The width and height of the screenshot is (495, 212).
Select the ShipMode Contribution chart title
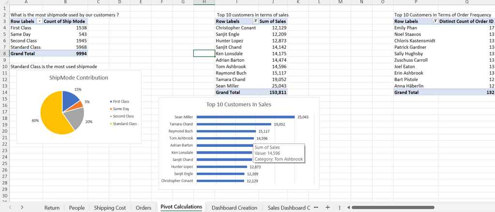pyautogui.click(x=79, y=78)
